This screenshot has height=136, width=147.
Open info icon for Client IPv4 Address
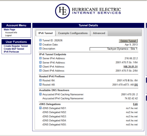40,66
